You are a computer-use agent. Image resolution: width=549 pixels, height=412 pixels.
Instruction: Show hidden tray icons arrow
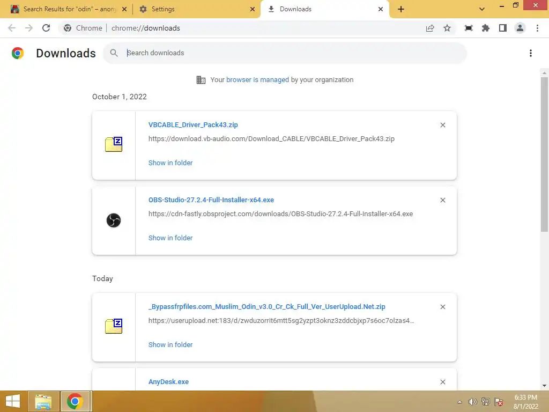coord(459,402)
